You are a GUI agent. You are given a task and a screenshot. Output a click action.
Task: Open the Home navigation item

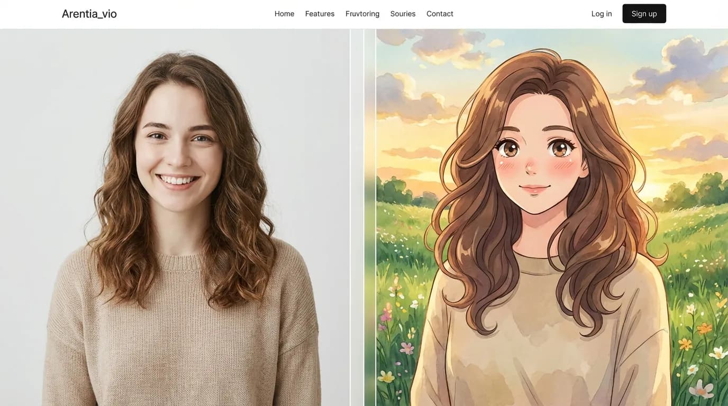pyautogui.click(x=284, y=14)
